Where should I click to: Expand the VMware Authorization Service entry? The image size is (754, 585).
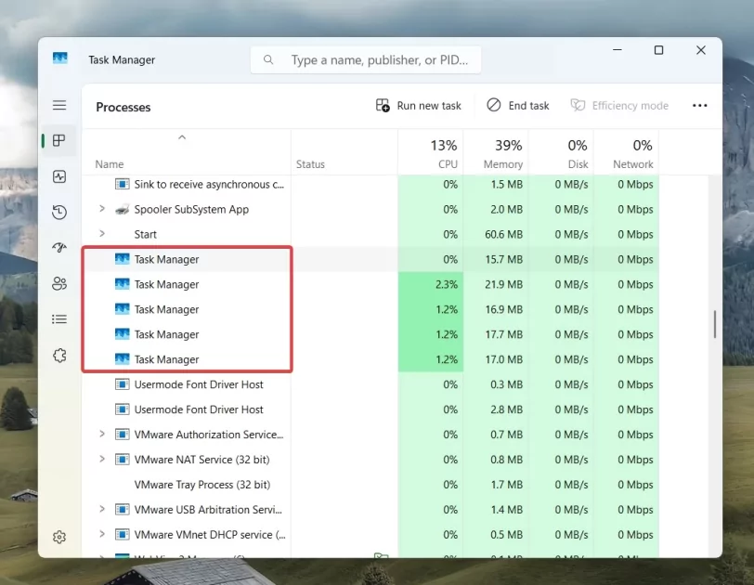pyautogui.click(x=102, y=434)
